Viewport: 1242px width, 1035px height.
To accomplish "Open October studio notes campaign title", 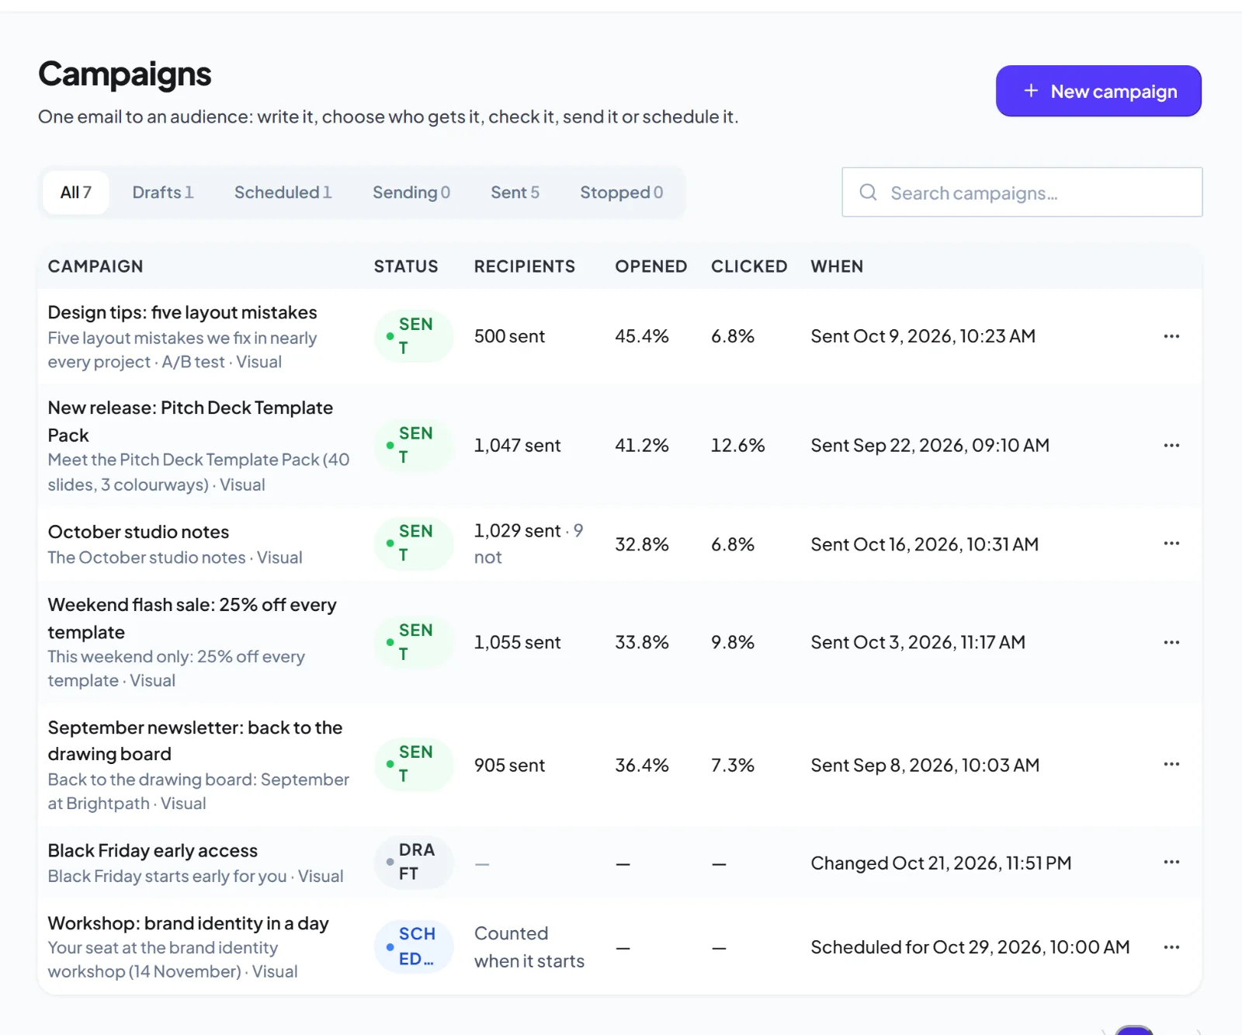I will click(x=138, y=532).
